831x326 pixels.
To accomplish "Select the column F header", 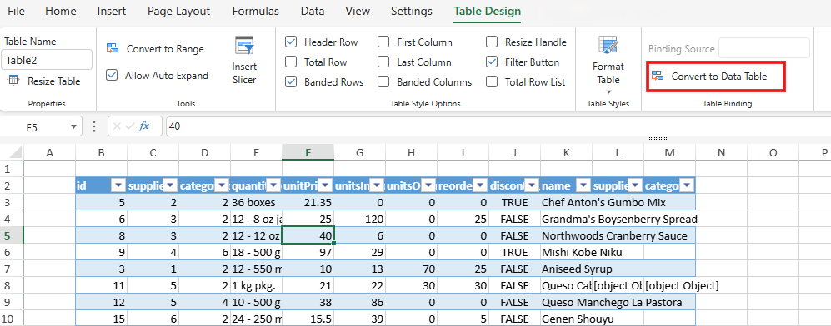I will pos(308,153).
